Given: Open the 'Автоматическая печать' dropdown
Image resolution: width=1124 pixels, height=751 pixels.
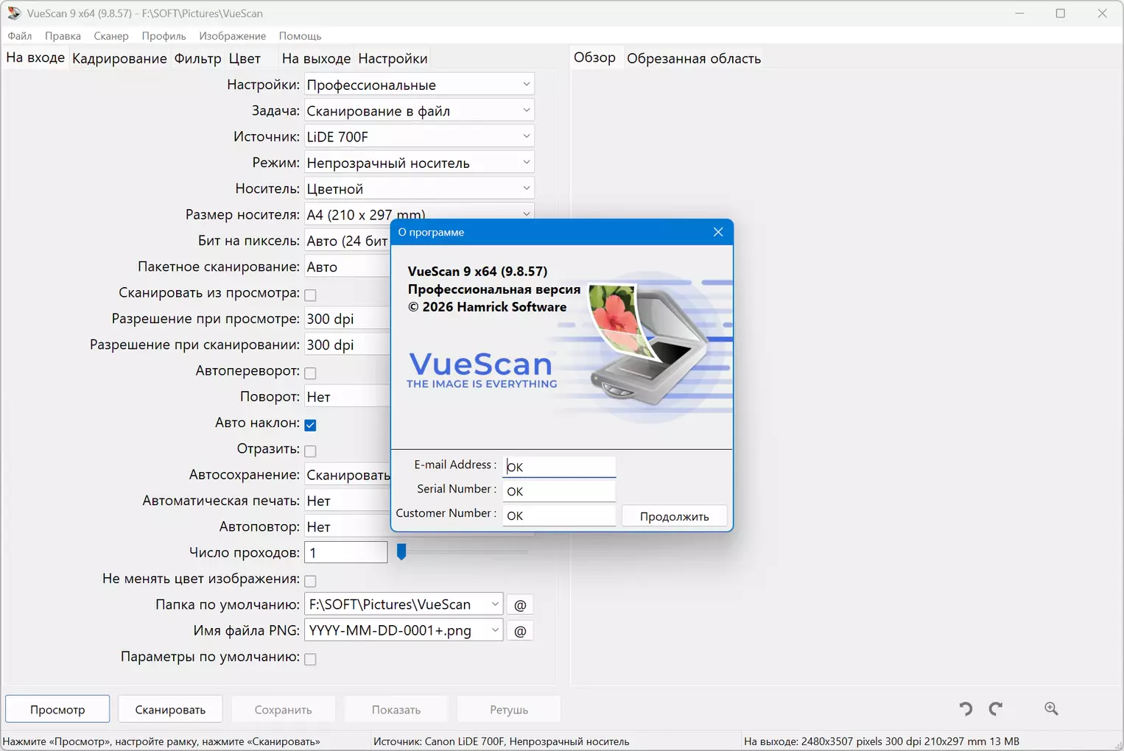Looking at the screenshot, I should [347, 501].
